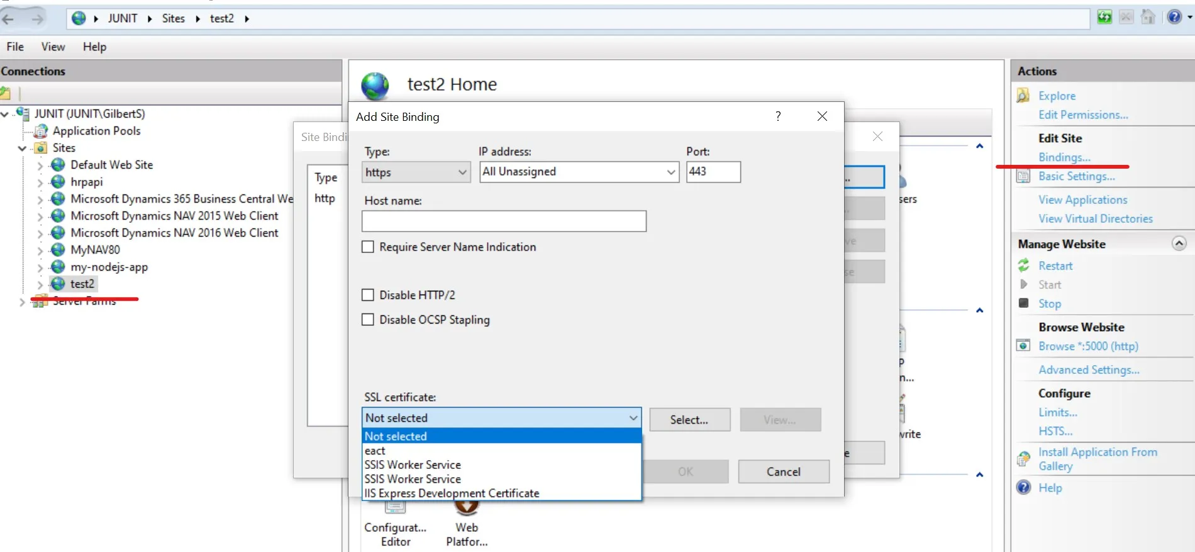
Task: Click the Connections toolbar connect icon
Action: 6,94
